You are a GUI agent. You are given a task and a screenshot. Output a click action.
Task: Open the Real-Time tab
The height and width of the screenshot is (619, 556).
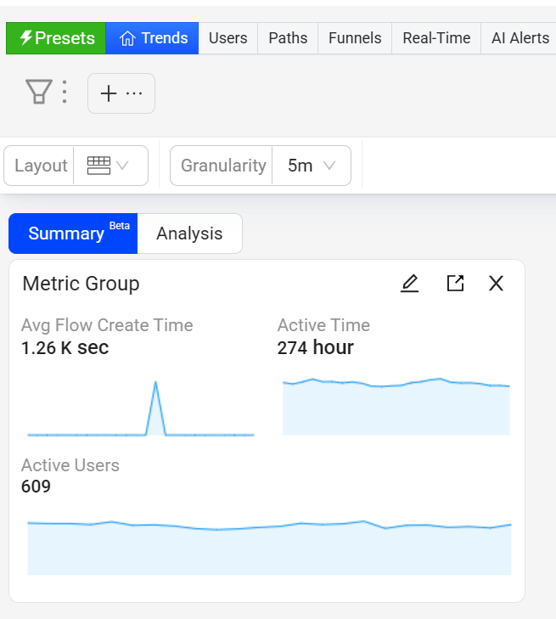tap(436, 38)
